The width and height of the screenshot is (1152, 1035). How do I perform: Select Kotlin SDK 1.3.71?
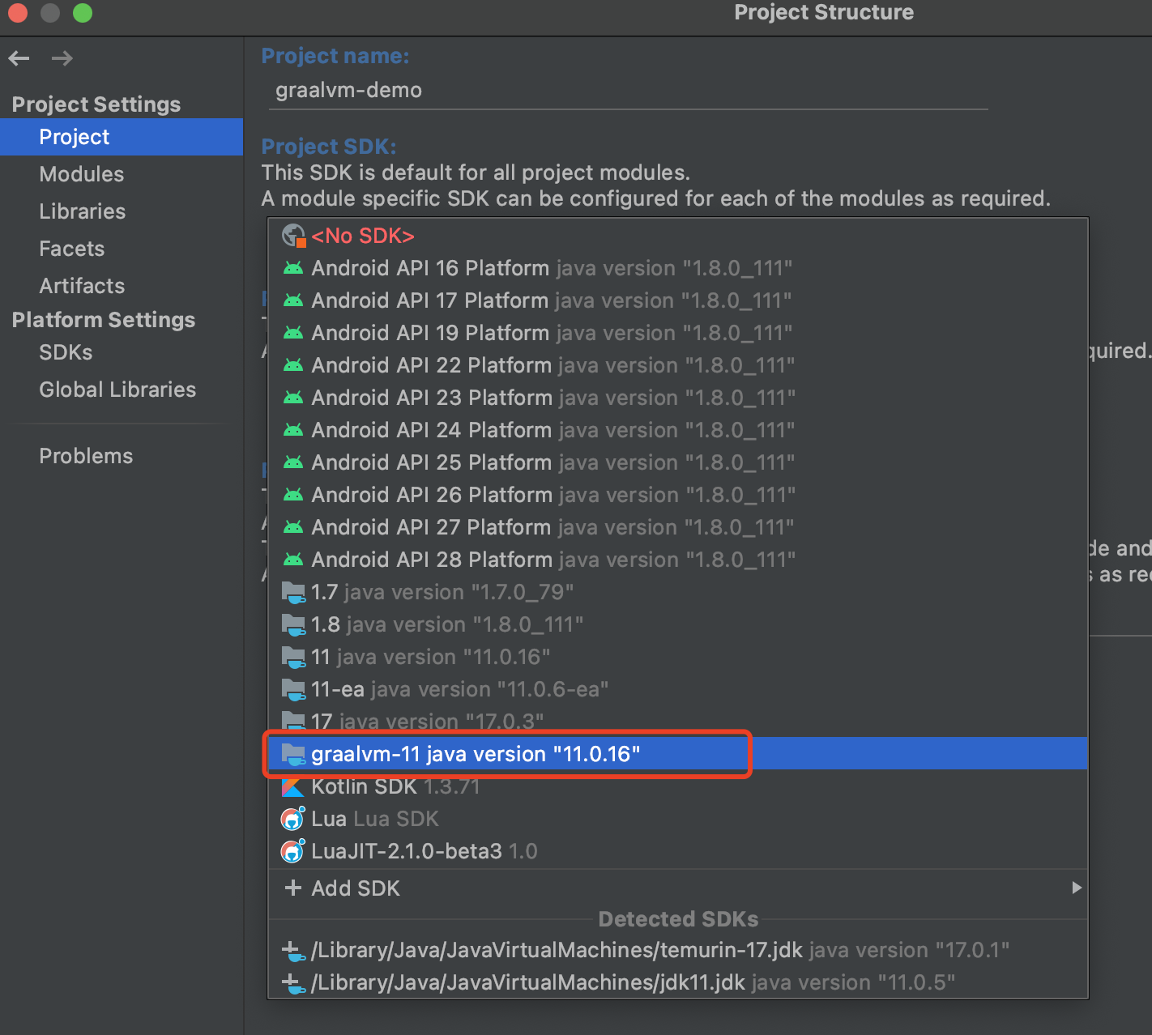[677, 786]
